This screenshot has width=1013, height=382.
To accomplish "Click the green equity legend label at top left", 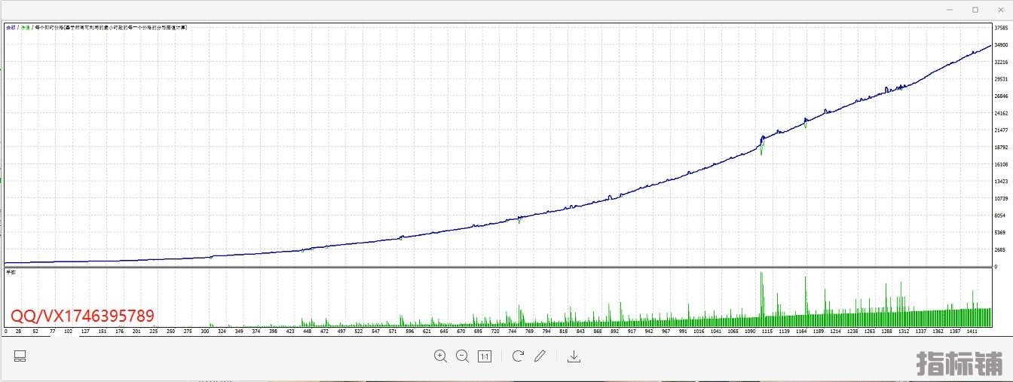I will pos(26,27).
